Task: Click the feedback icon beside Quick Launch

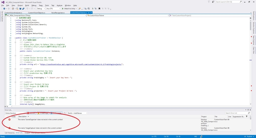Action: [x=213, y=2]
